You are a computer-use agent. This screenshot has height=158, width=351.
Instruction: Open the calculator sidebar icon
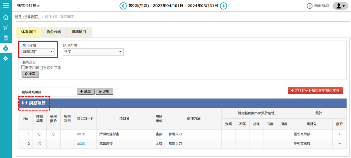point(6,38)
